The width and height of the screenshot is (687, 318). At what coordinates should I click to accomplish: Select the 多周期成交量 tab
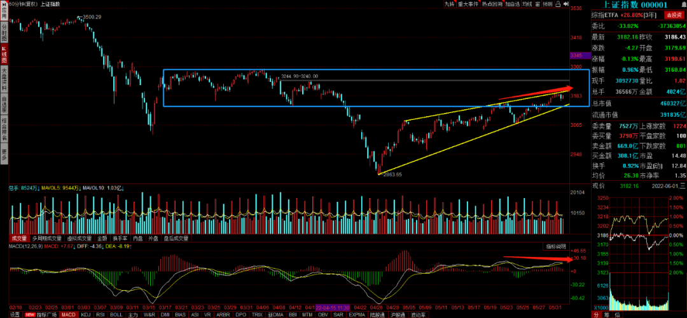pyautogui.click(x=46, y=239)
